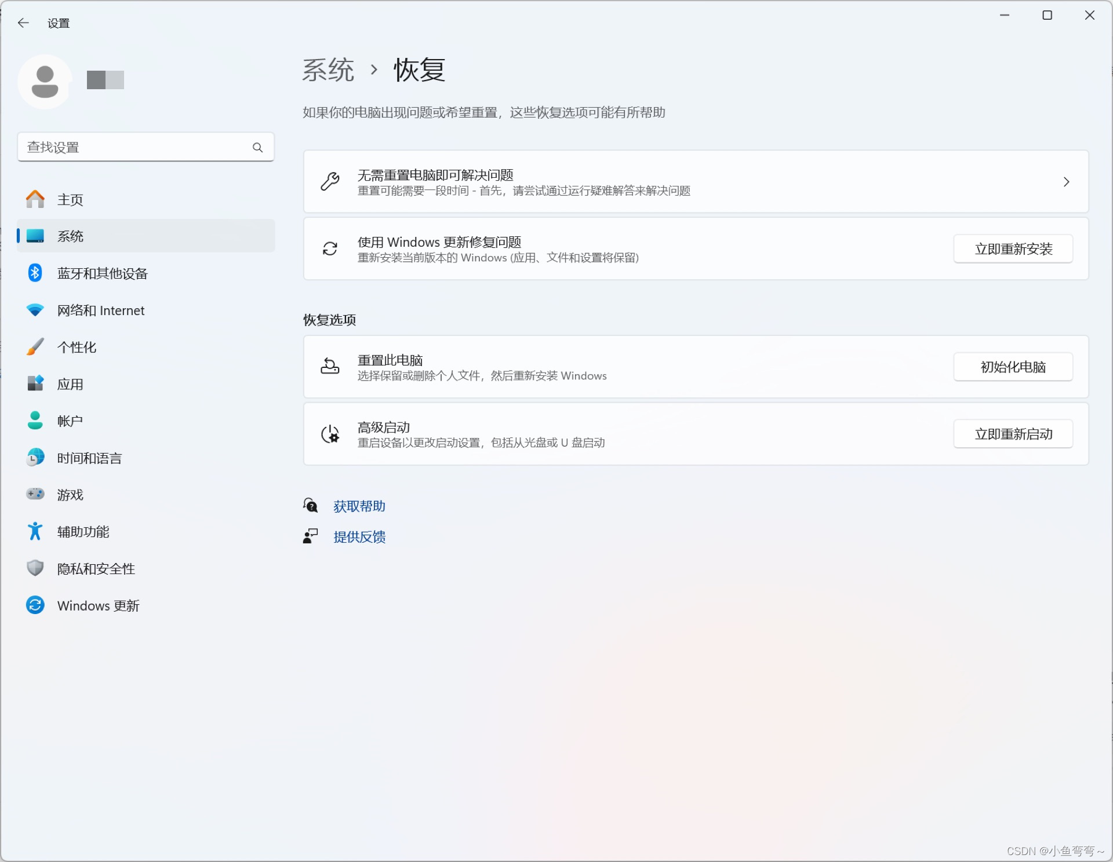Click the wrench troubleshoot icon
This screenshot has width=1113, height=862.
click(330, 182)
